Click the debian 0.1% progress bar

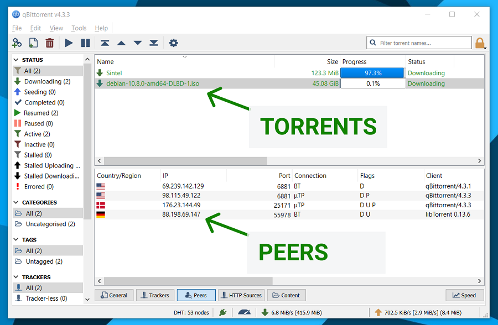[373, 83]
